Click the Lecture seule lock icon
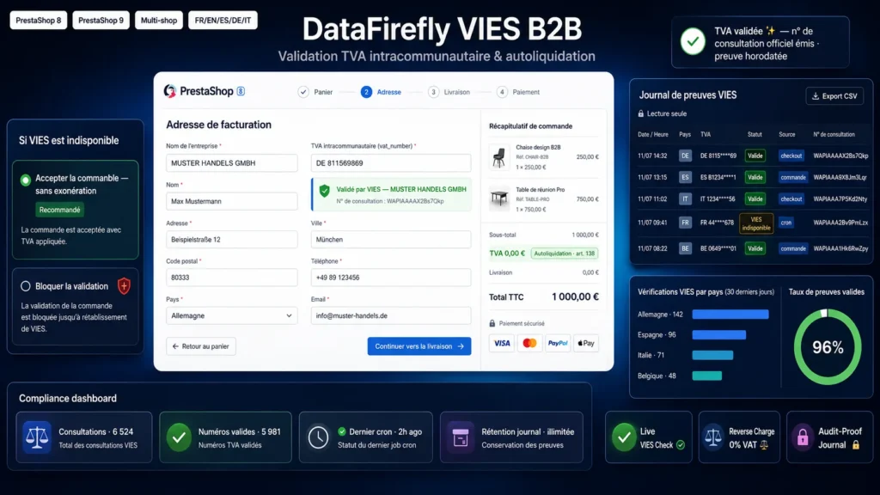Viewport: 880px width, 495px height. pyautogui.click(x=641, y=113)
